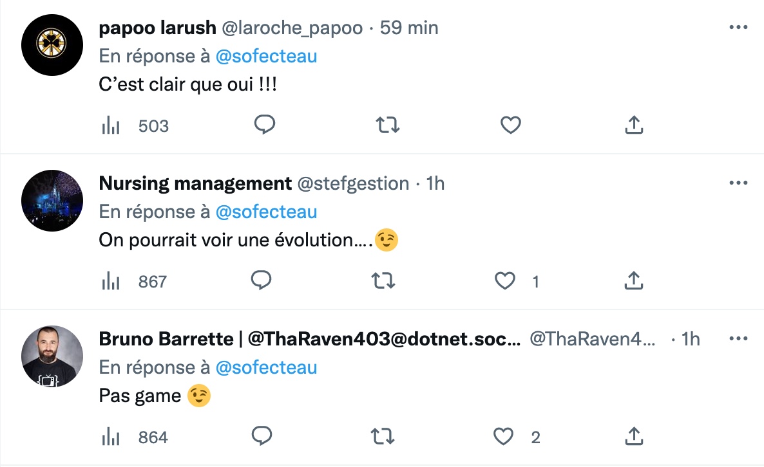Like Bruno Barrette's tweet

(502, 437)
